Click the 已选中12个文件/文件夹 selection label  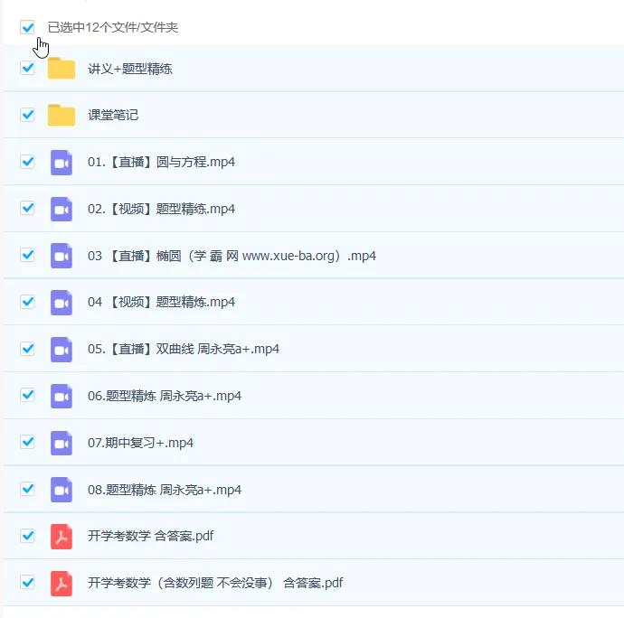tap(113, 27)
